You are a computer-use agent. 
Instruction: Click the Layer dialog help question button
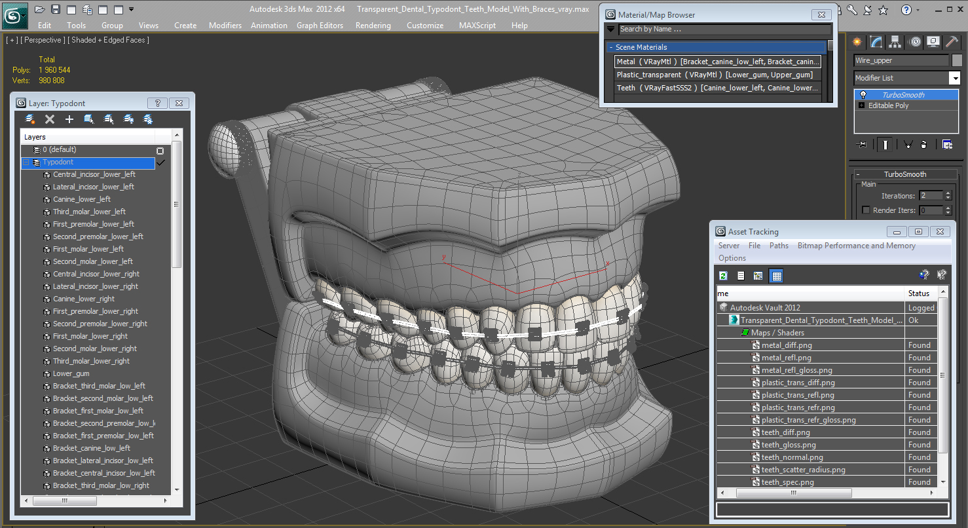pos(157,103)
